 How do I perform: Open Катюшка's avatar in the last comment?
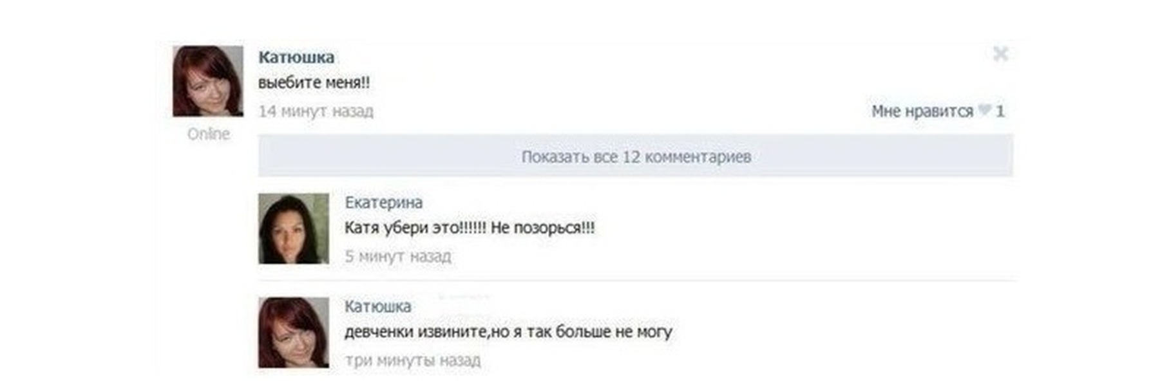pyautogui.click(x=294, y=333)
